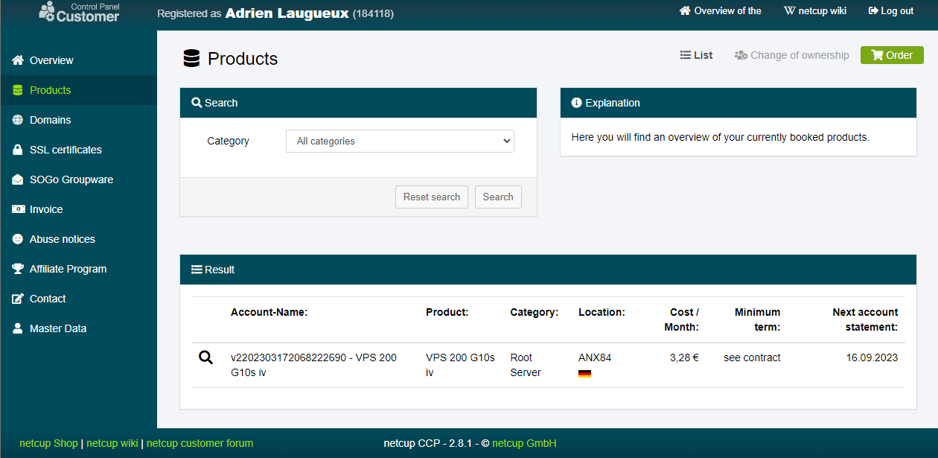Click the Category label in search
This screenshot has width=938, height=458.
point(228,141)
